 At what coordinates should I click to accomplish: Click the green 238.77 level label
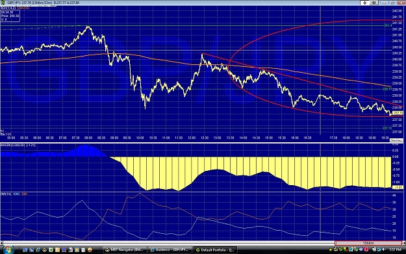pos(387,89)
